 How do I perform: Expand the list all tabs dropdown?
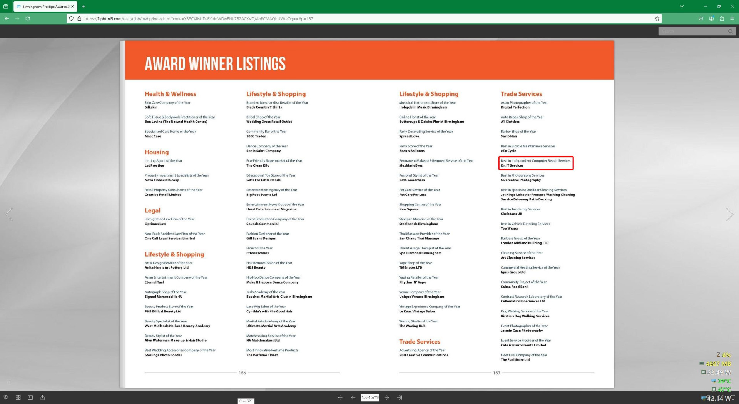(x=681, y=6)
